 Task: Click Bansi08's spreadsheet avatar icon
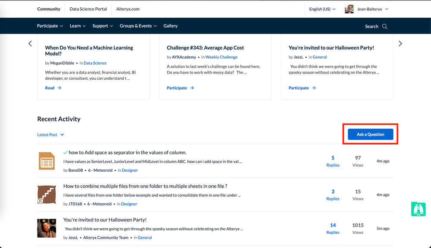coord(47,161)
